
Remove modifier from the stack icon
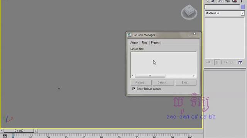[x=231, y=62]
